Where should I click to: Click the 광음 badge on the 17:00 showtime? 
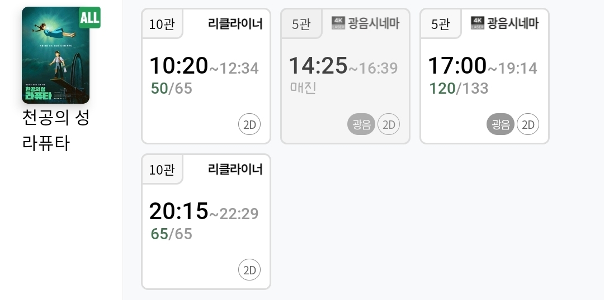501,124
